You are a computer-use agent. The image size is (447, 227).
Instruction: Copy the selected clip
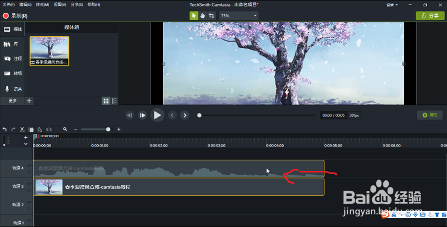click(x=31, y=129)
